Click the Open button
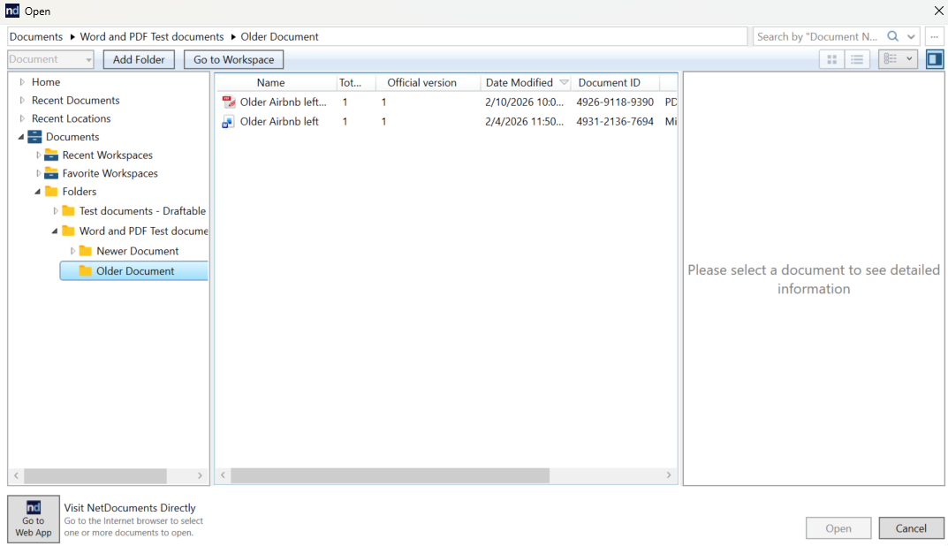948x546 pixels. pos(838,528)
